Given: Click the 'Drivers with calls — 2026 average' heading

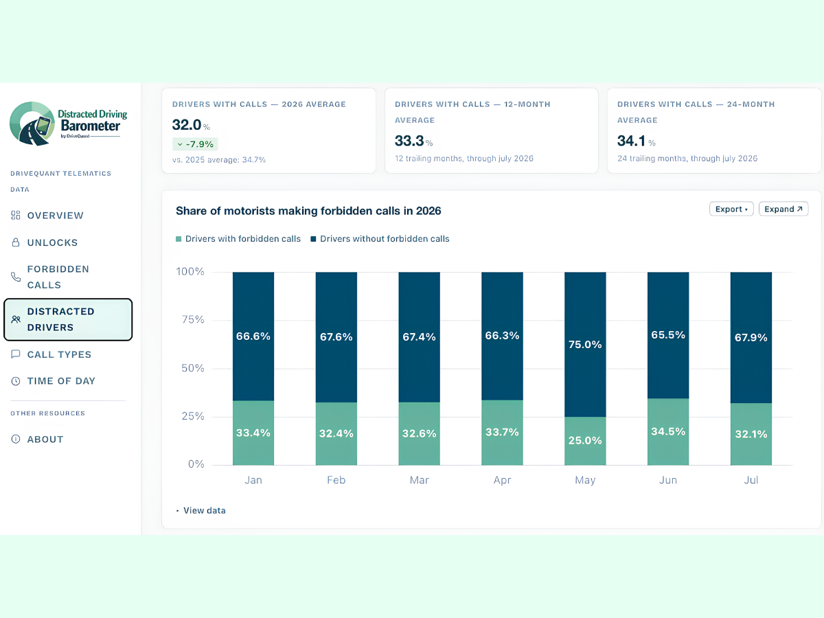Looking at the screenshot, I should (x=259, y=104).
